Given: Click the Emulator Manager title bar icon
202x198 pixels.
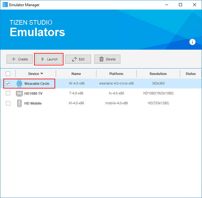Looking at the screenshot, I should (x=5, y=5).
